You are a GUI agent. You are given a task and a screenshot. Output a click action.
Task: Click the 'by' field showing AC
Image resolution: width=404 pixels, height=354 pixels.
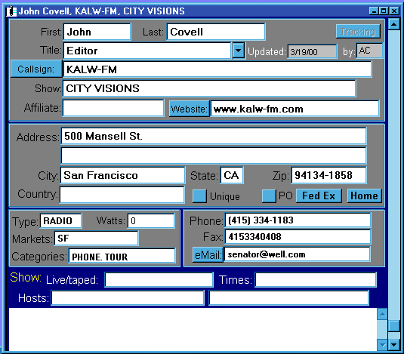click(x=369, y=51)
